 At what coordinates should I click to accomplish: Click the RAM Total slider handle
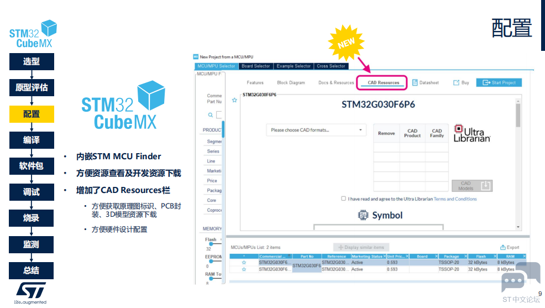coord(211,279)
